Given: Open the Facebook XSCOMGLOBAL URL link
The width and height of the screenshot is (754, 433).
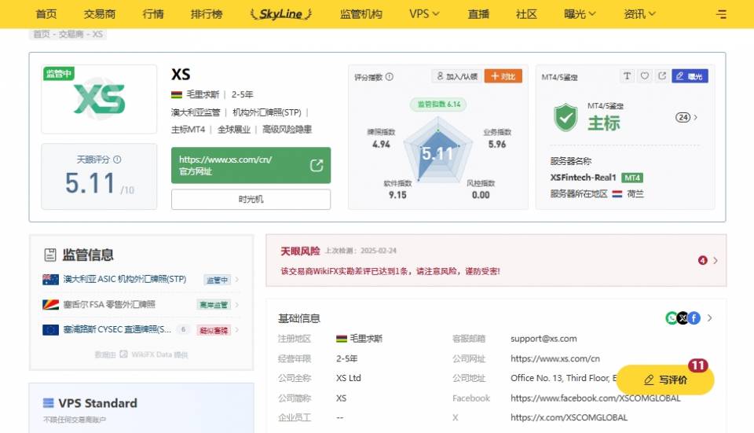Looking at the screenshot, I should tap(595, 398).
